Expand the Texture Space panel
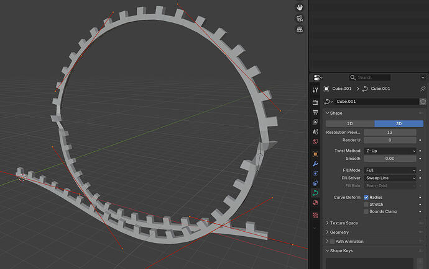429x269 pixels. 343,223
